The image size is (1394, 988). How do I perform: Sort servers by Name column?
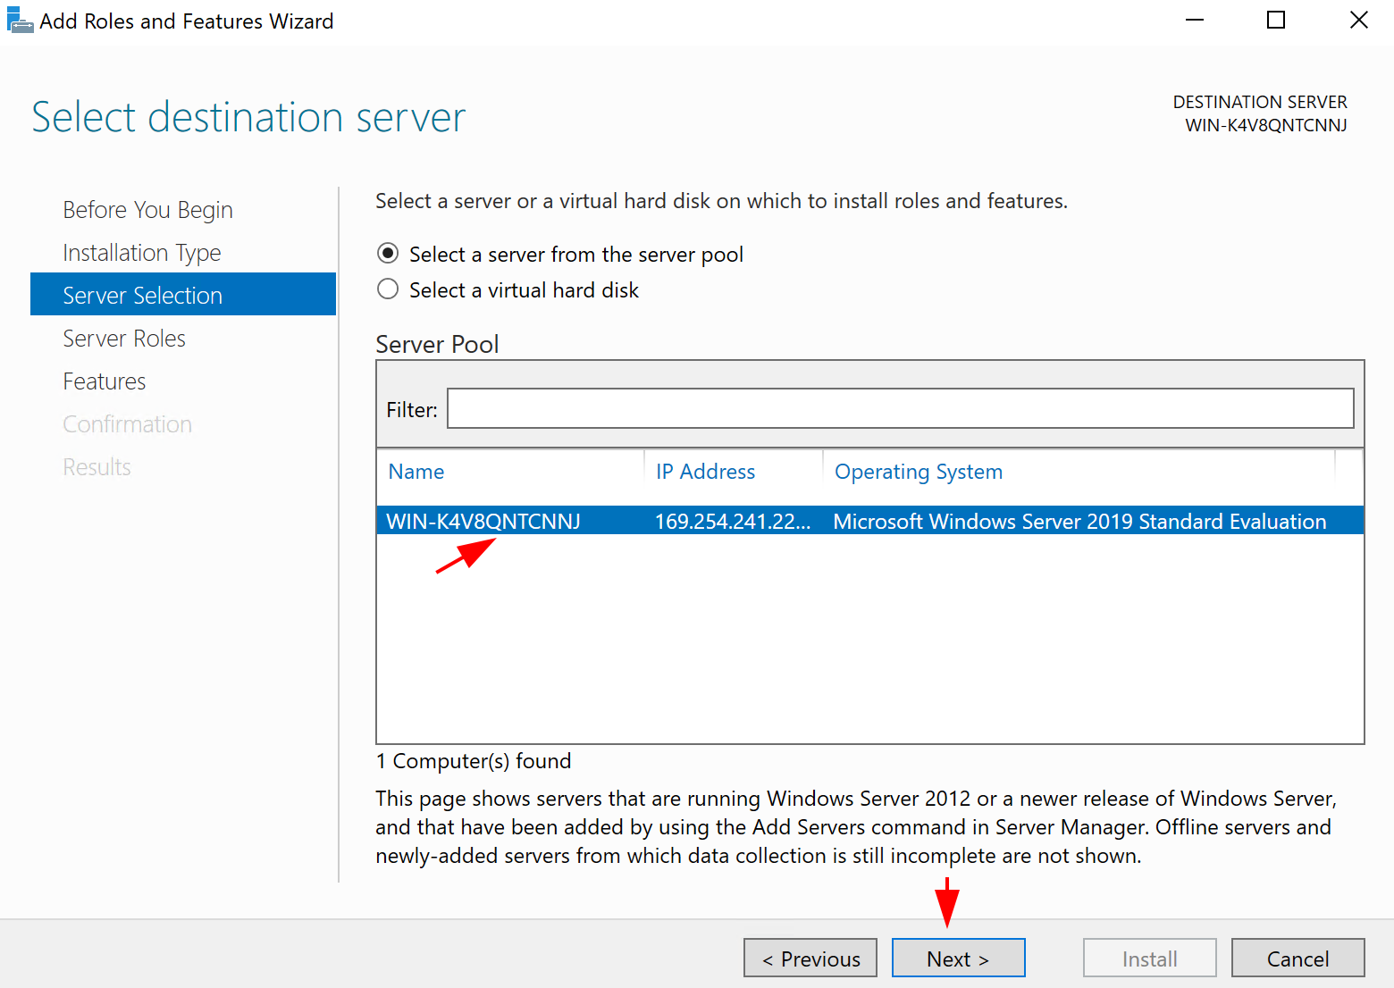tap(416, 471)
